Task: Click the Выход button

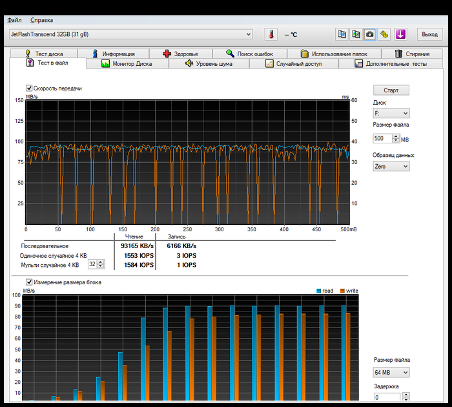Action: pyautogui.click(x=429, y=34)
